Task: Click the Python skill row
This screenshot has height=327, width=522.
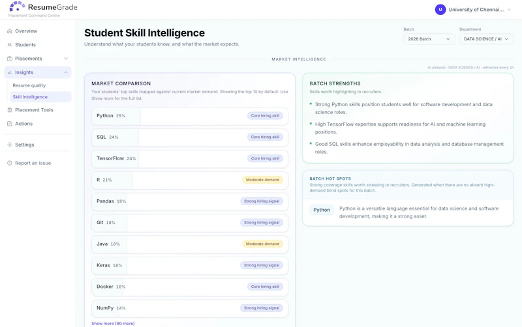Action: tap(190, 116)
